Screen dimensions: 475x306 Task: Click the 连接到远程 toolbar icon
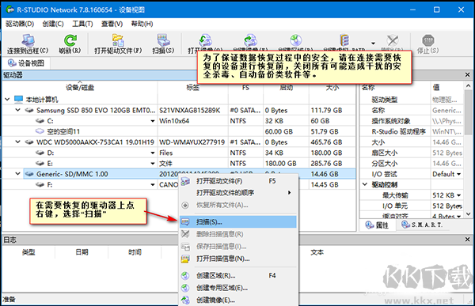click(x=28, y=40)
